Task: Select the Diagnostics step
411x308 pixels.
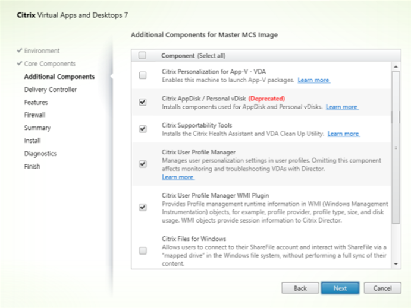Action: click(x=40, y=154)
